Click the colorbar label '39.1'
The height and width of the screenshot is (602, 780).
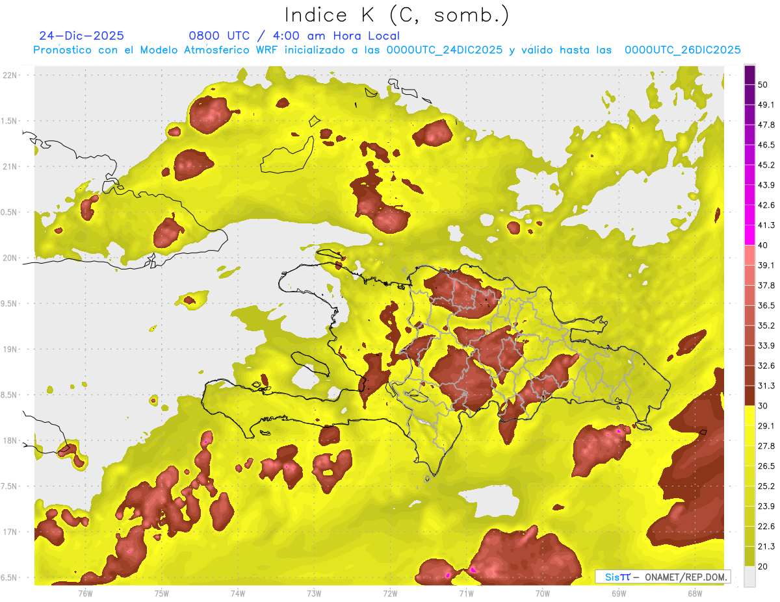[766, 265]
